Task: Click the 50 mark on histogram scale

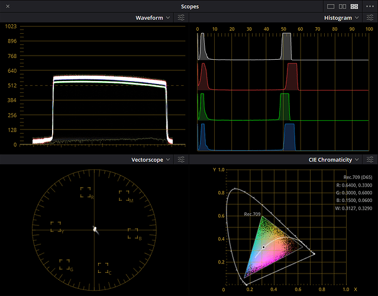Action: (x=283, y=29)
